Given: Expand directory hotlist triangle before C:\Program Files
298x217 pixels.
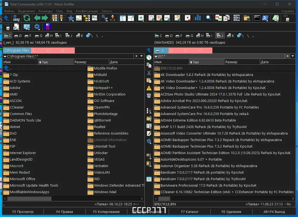Looking at the screenshot, I should (5, 56).
